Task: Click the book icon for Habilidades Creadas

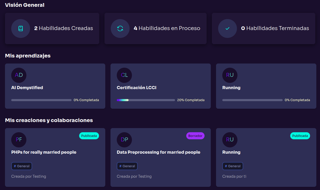Action: pos(21,28)
